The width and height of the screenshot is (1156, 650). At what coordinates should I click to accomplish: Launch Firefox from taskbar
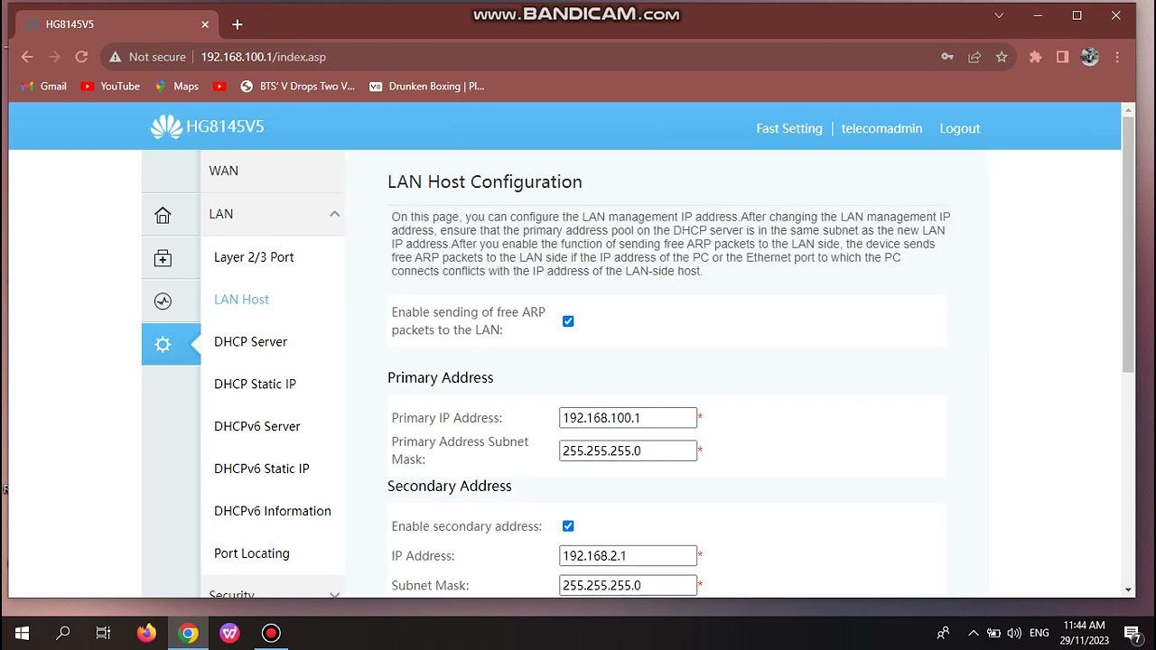point(146,633)
